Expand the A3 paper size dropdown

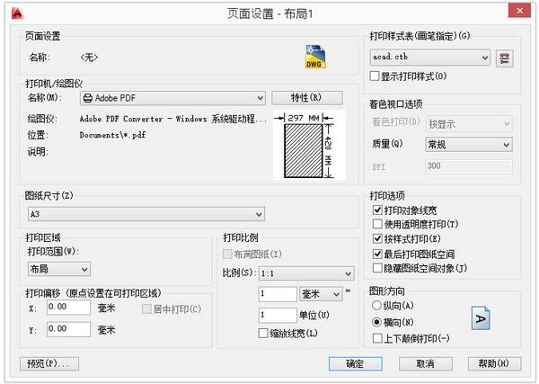[146, 214]
